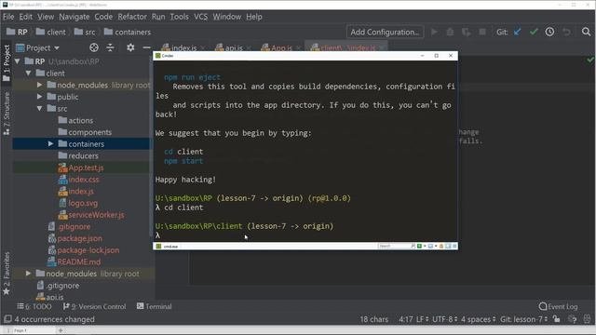Open the Terminal tool window

(154, 306)
